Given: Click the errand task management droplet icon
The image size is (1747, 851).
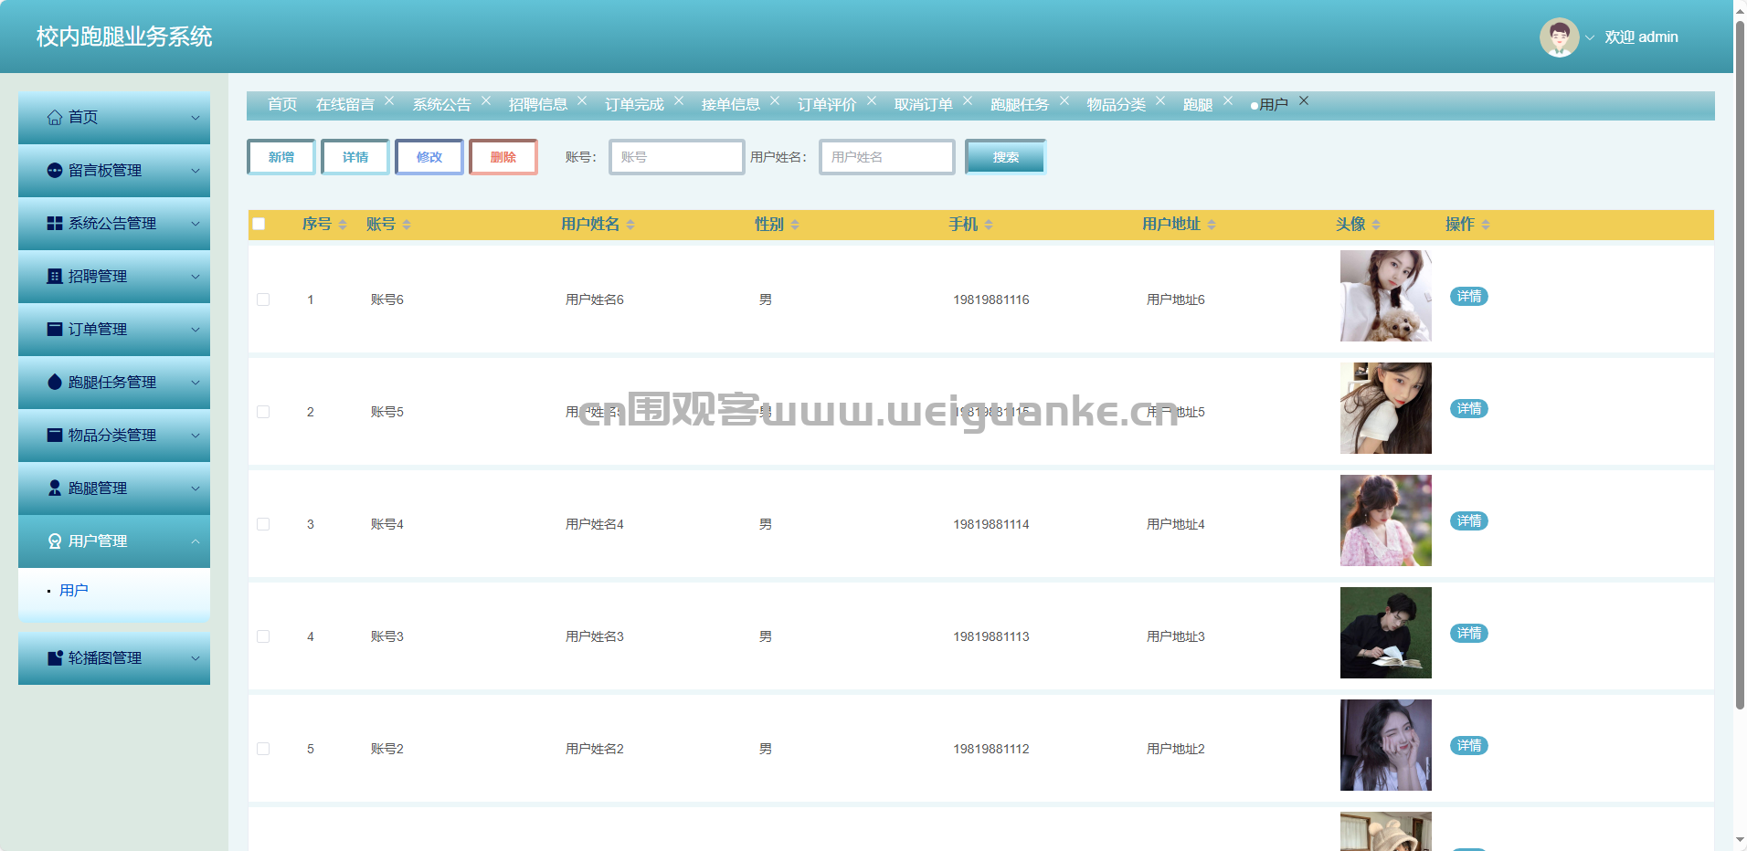Looking at the screenshot, I should pyautogui.click(x=55, y=383).
